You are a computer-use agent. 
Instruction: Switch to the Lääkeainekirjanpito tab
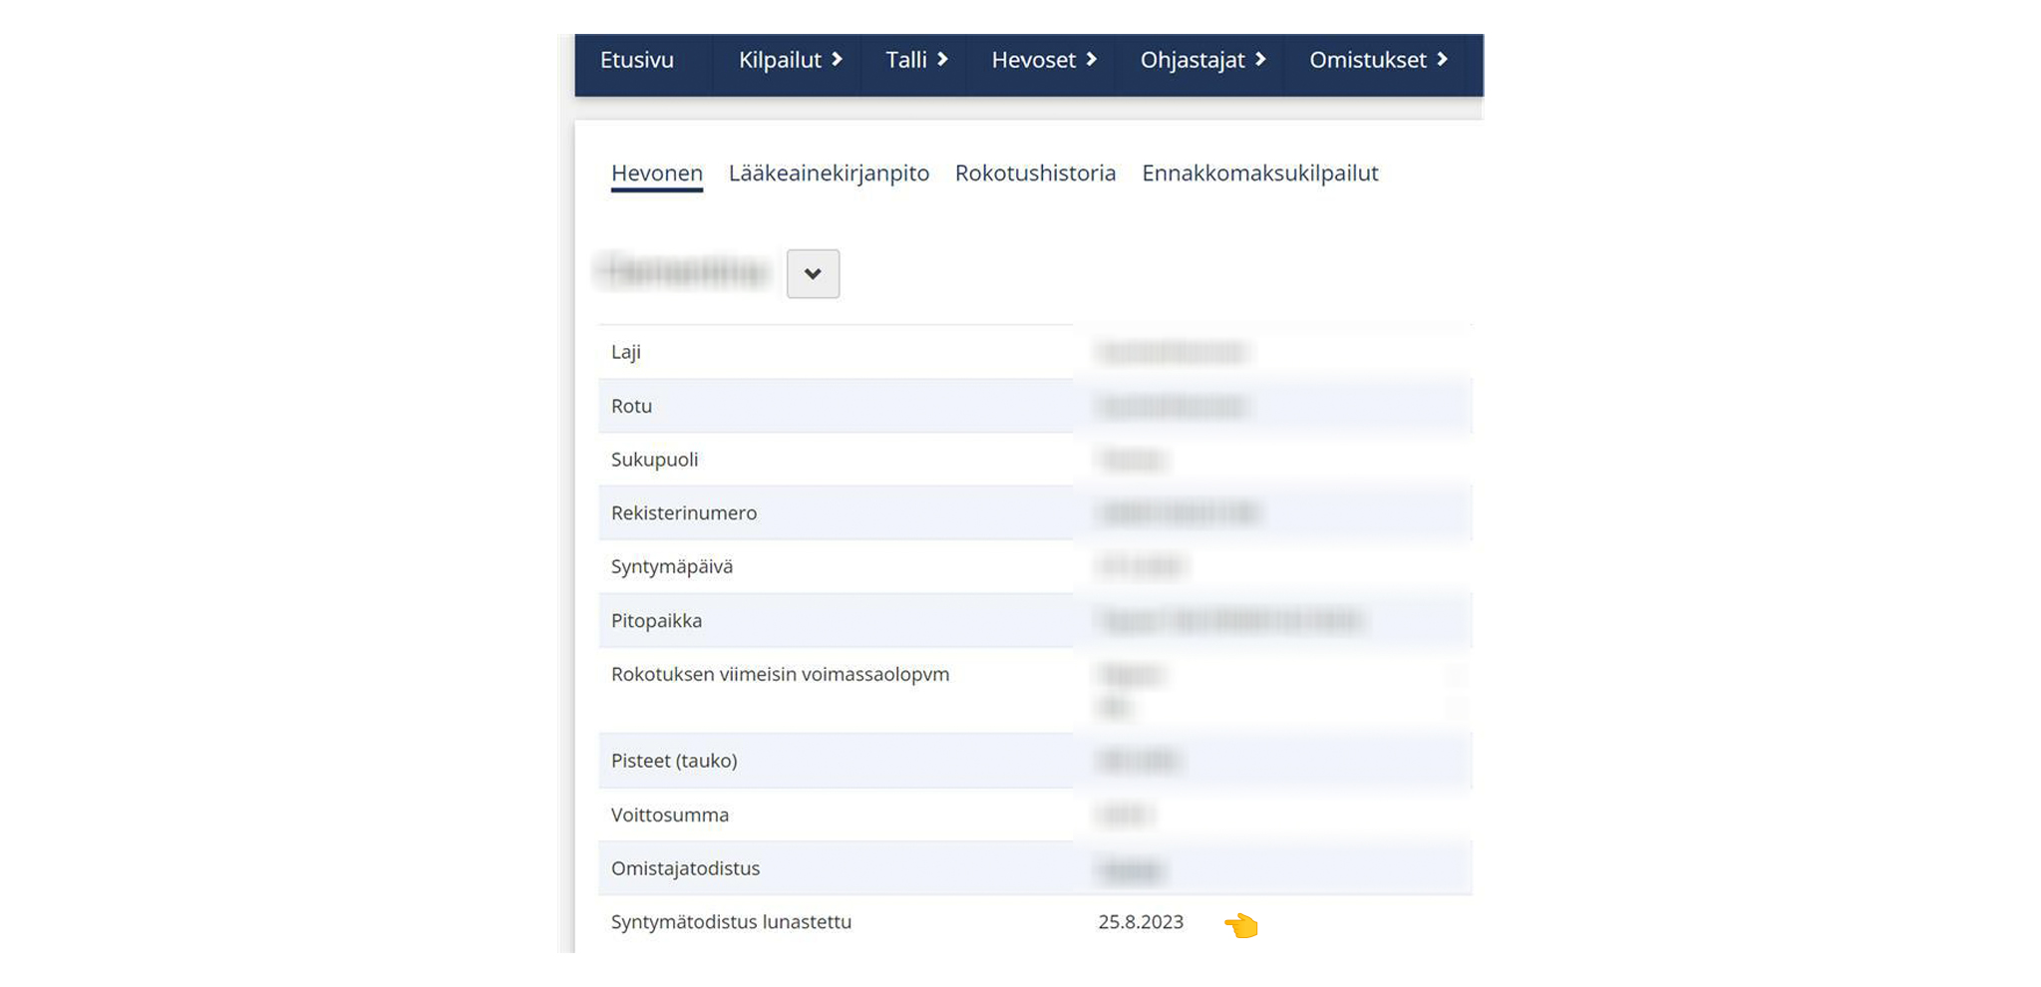(828, 173)
